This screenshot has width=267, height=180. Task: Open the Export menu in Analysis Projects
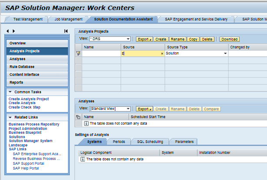(144, 39)
